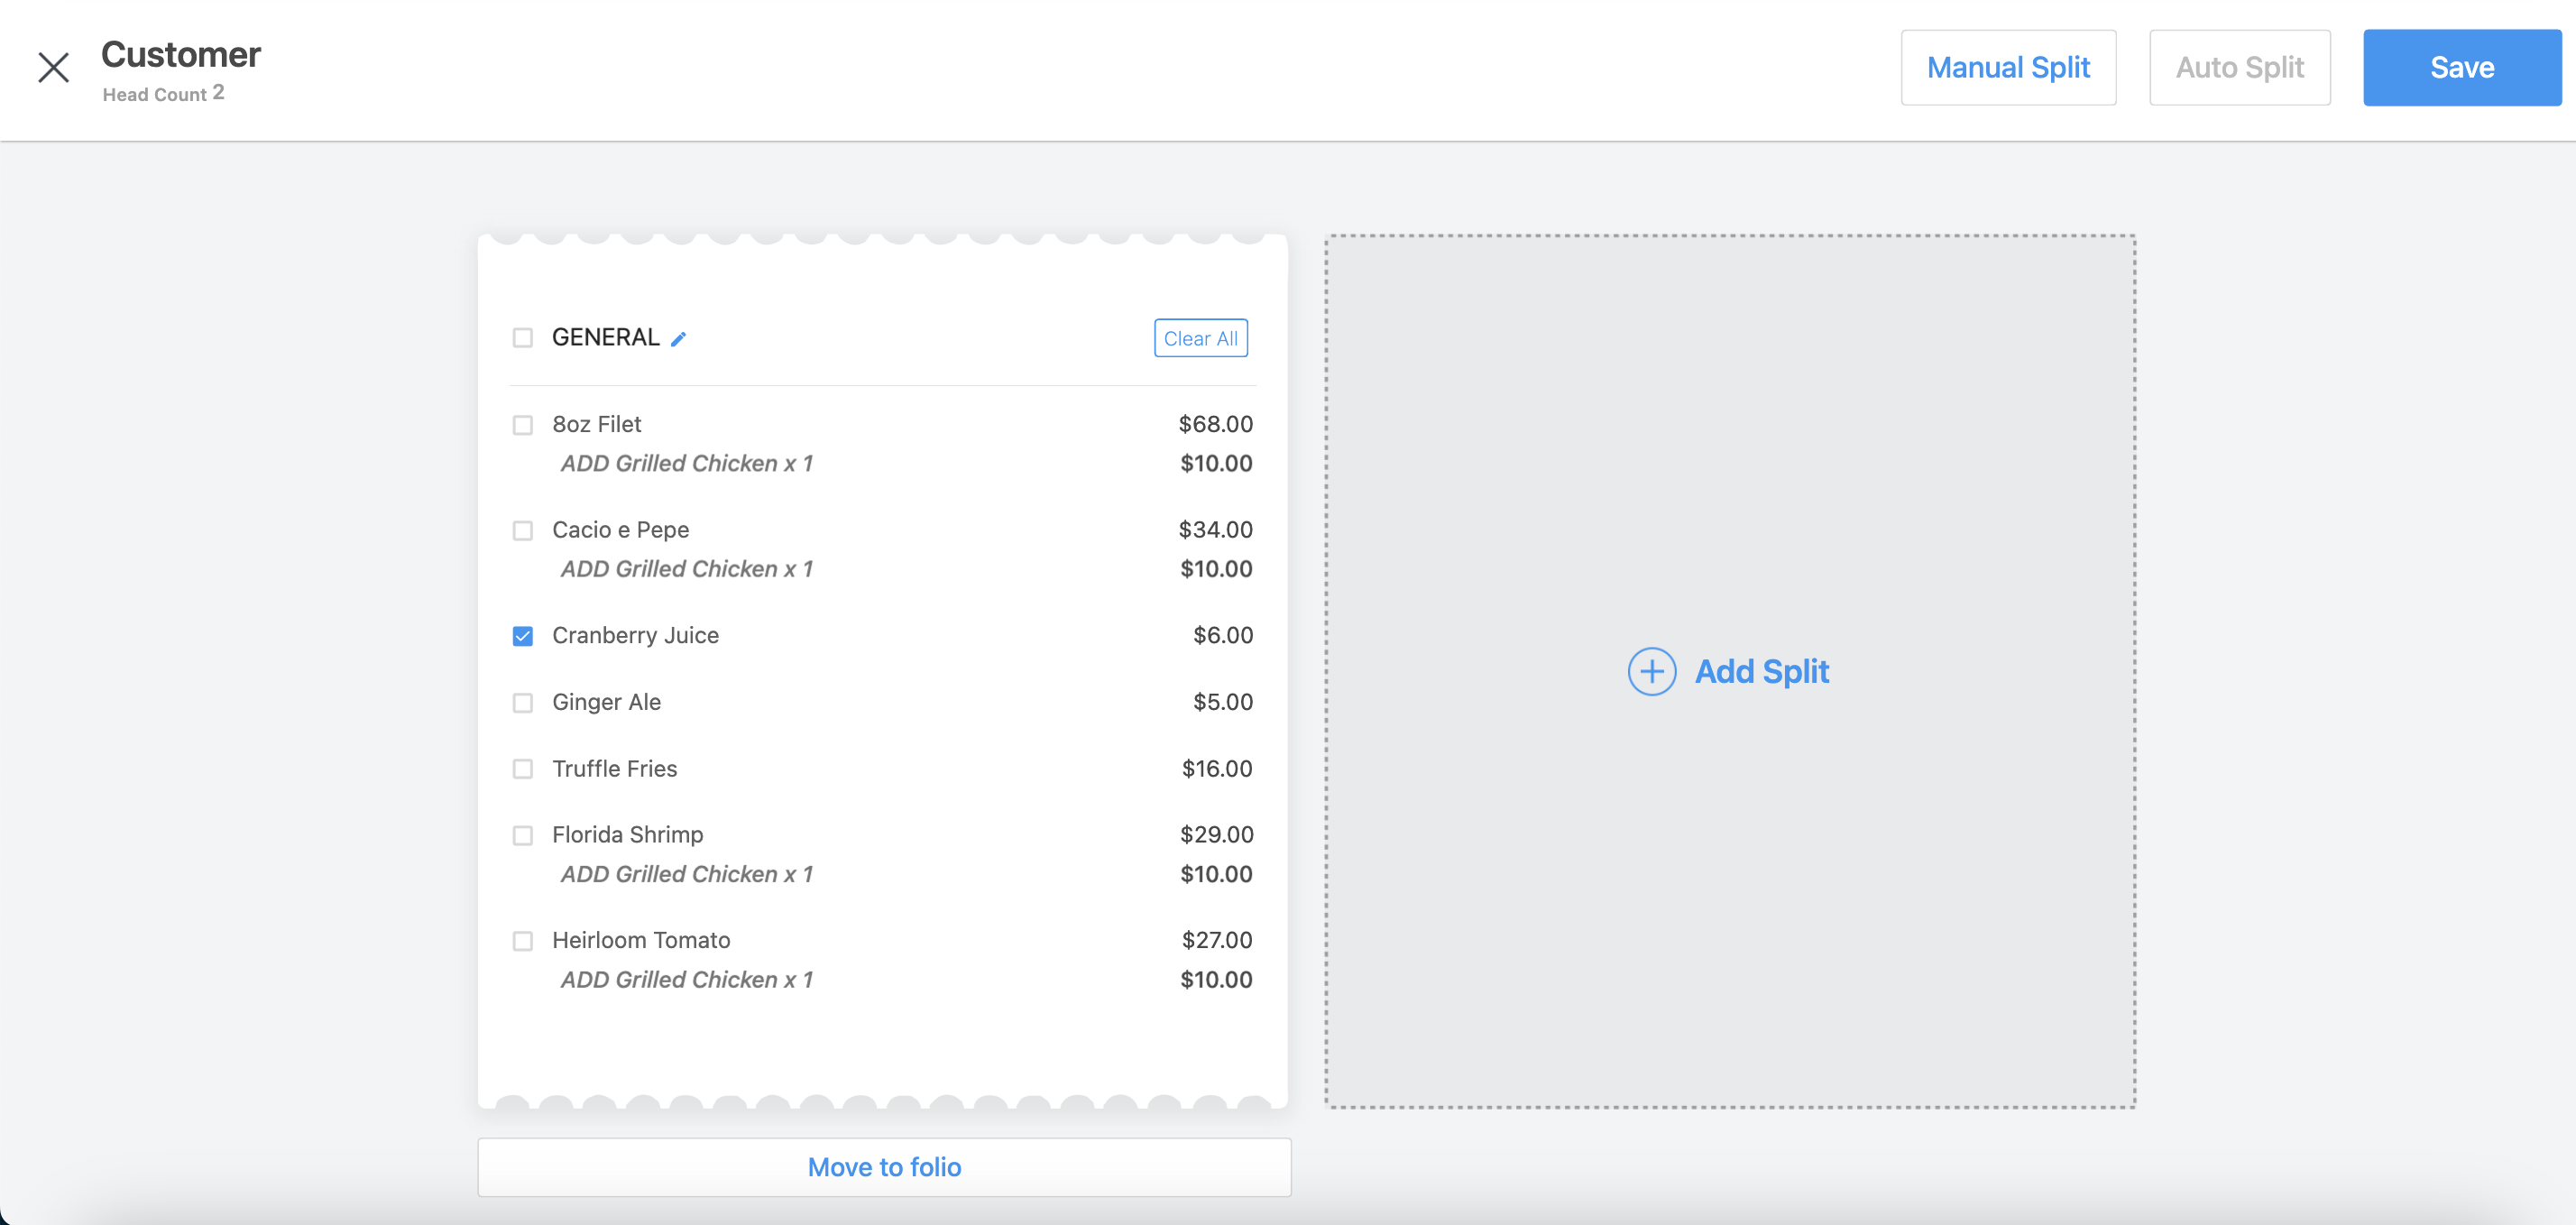The width and height of the screenshot is (2576, 1225).
Task: Toggle the GENERAL header checkbox
Action: (x=523, y=337)
